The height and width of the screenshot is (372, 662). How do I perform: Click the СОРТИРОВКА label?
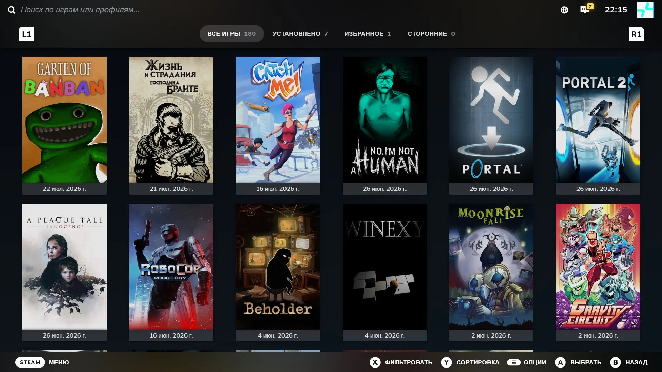pos(478,362)
